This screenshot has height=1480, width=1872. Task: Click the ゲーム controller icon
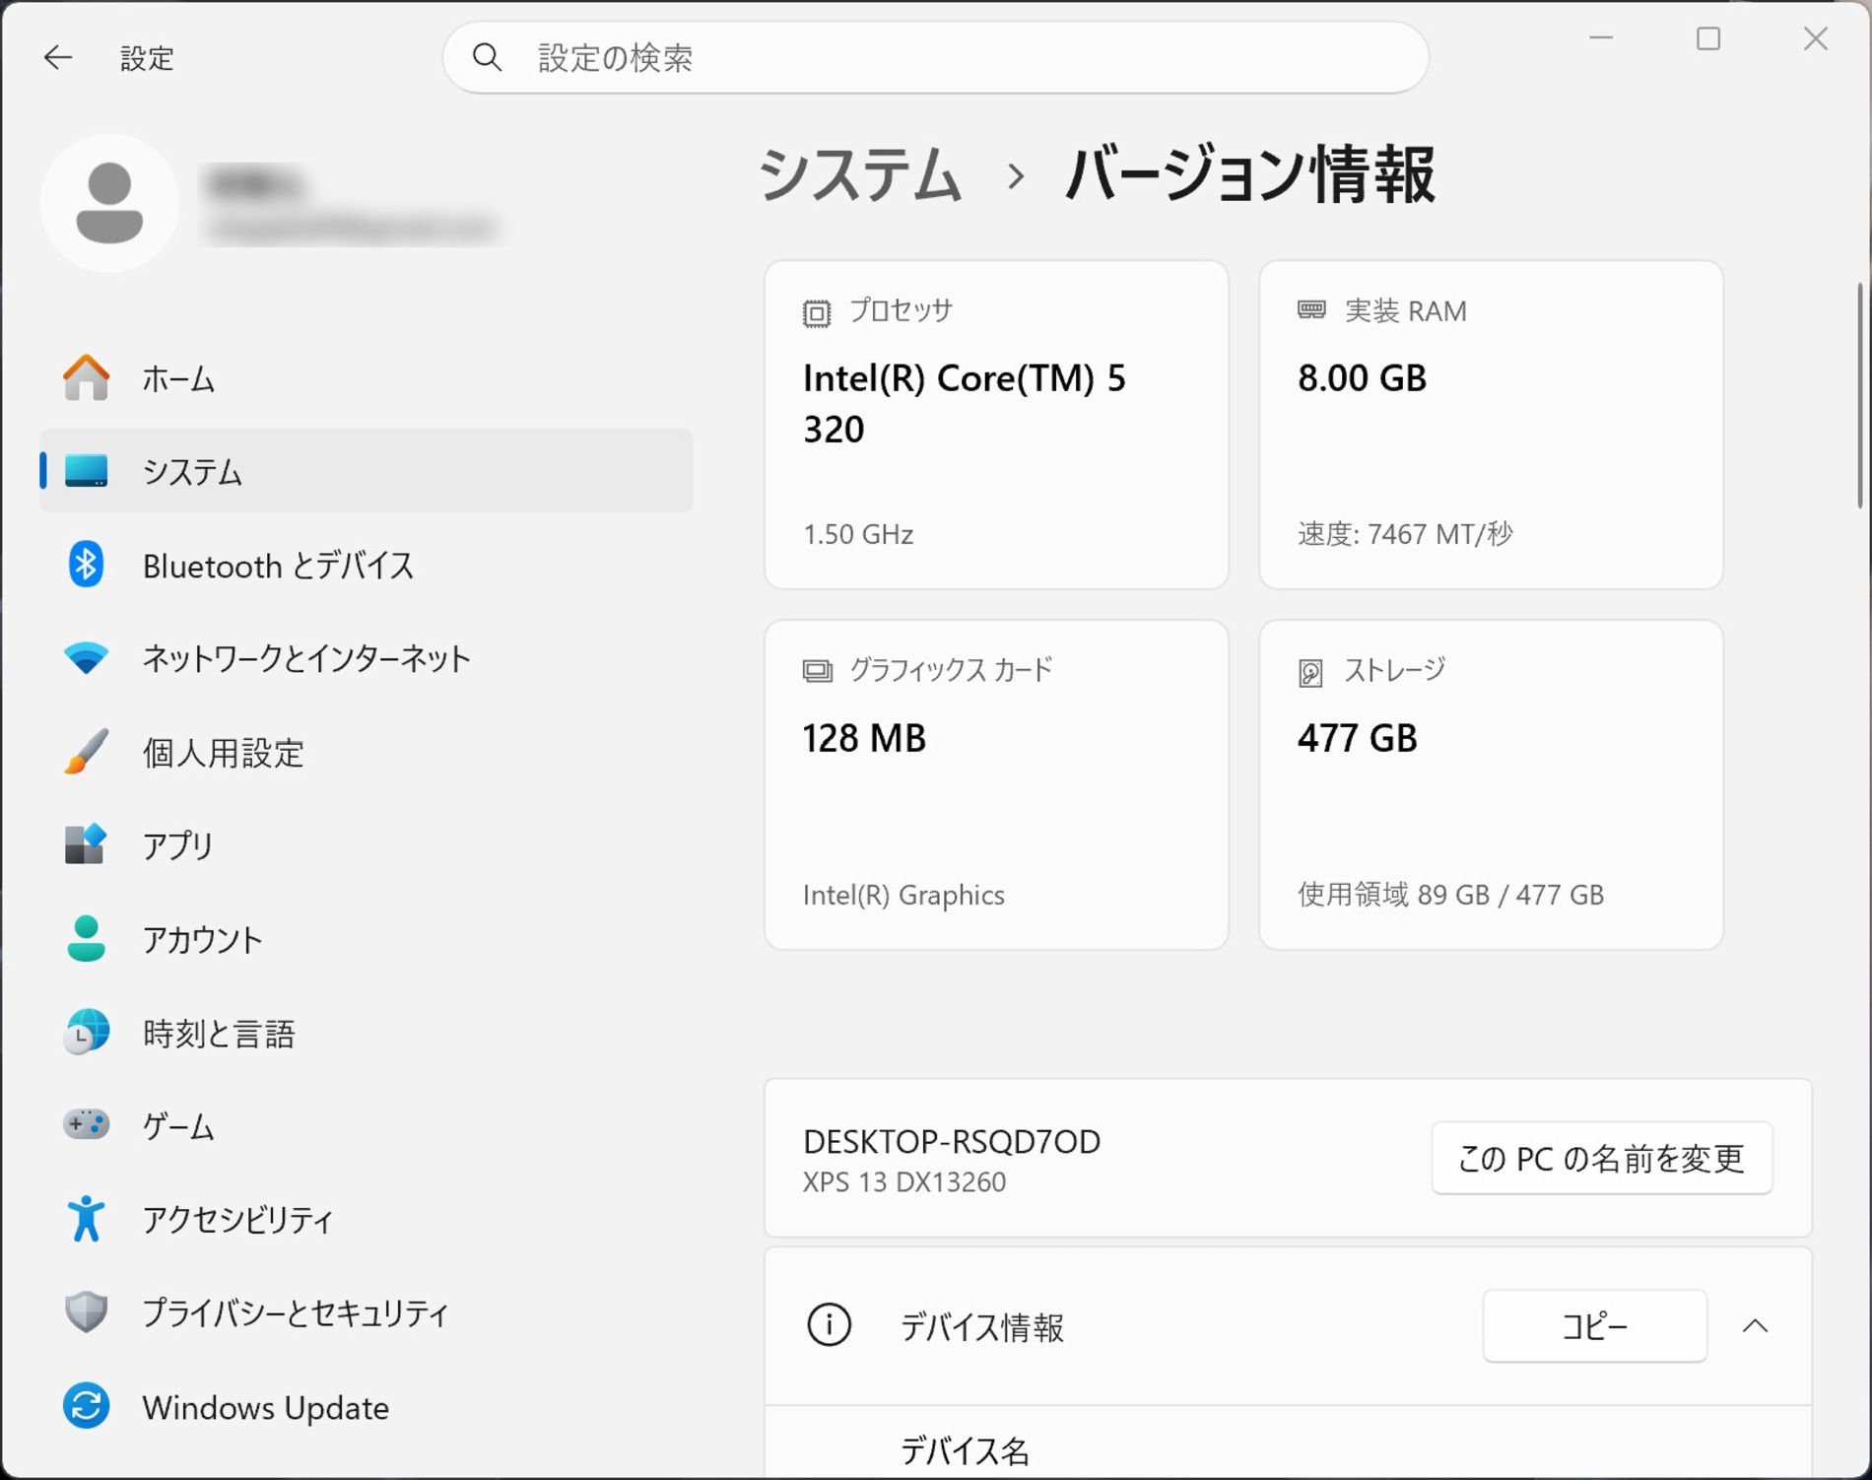[x=86, y=1124]
